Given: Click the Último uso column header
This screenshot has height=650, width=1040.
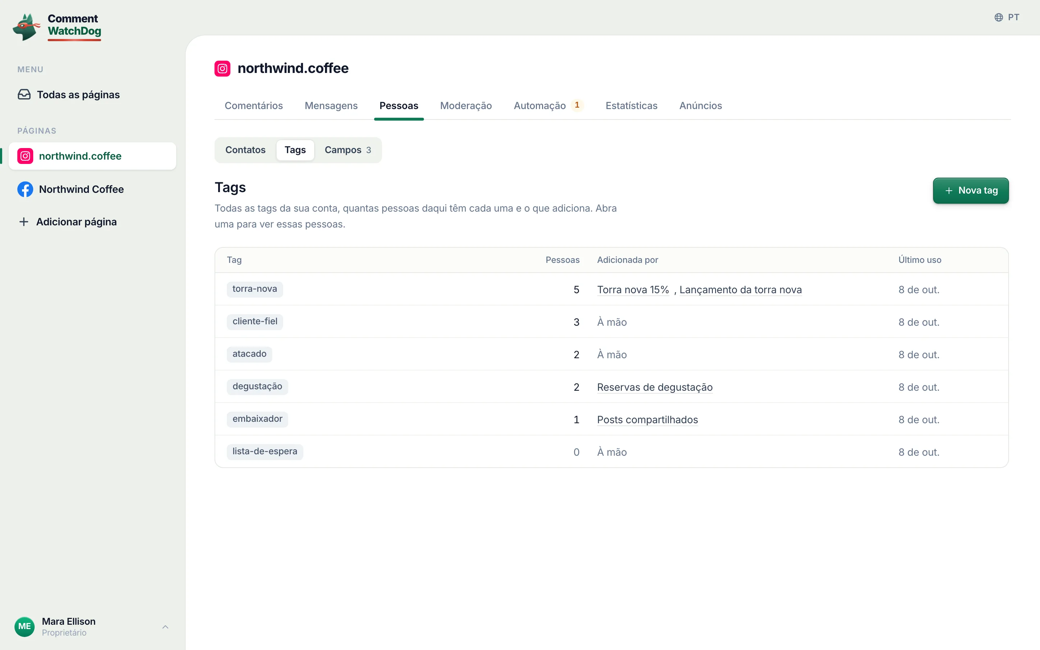Looking at the screenshot, I should pyautogui.click(x=920, y=260).
